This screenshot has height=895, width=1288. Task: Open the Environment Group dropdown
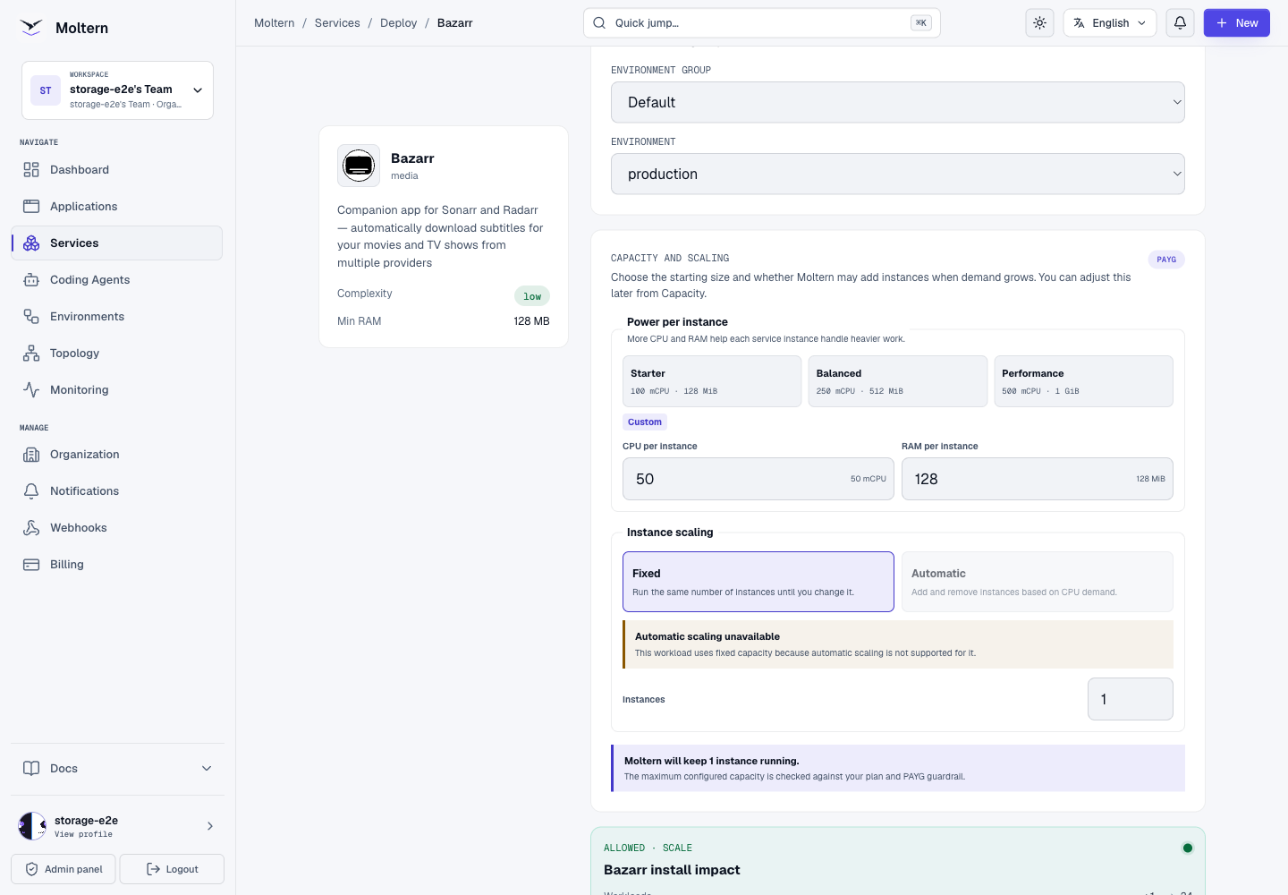coord(898,102)
